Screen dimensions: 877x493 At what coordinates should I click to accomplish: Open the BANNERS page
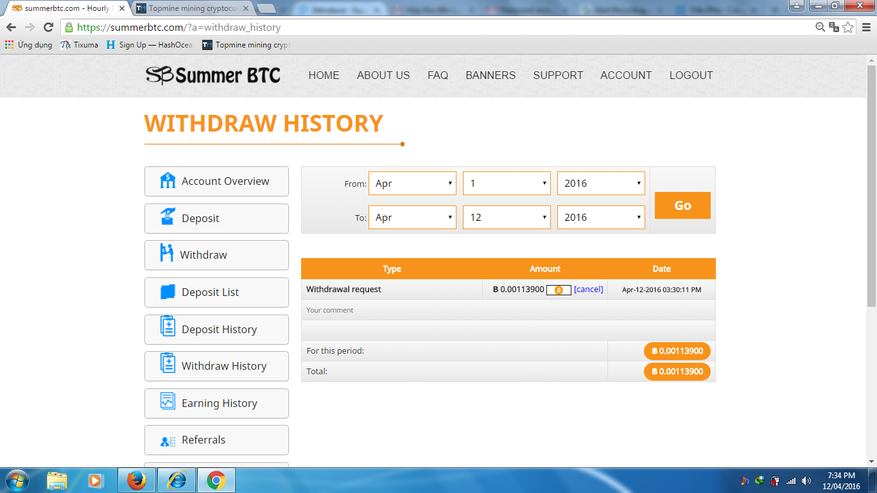pyautogui.click(x=491, y=75)
